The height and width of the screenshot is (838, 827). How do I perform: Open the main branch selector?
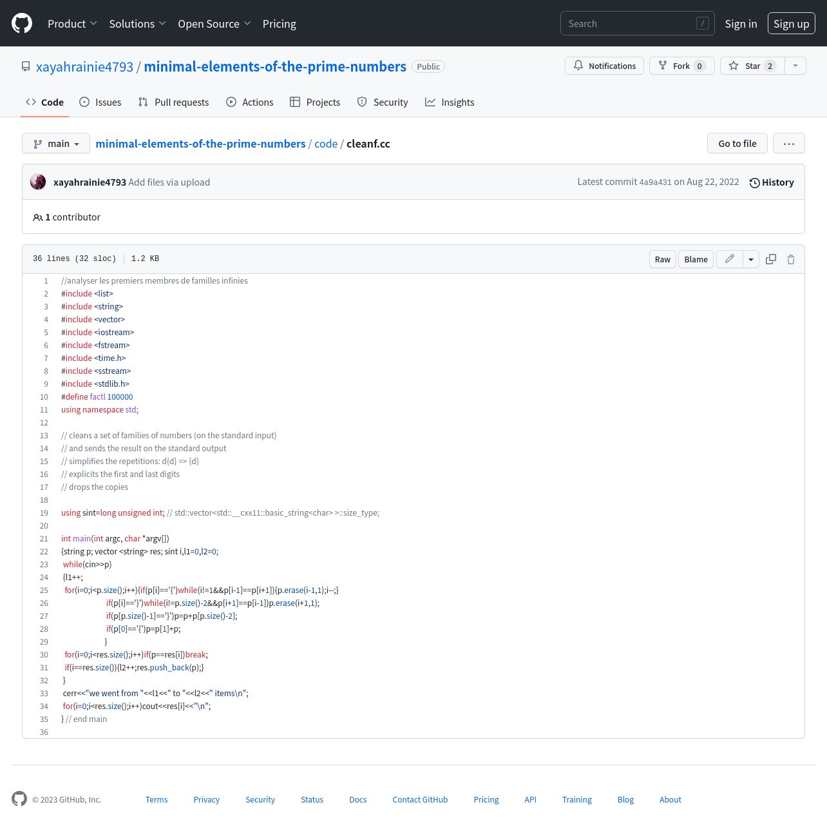point(55,143)
